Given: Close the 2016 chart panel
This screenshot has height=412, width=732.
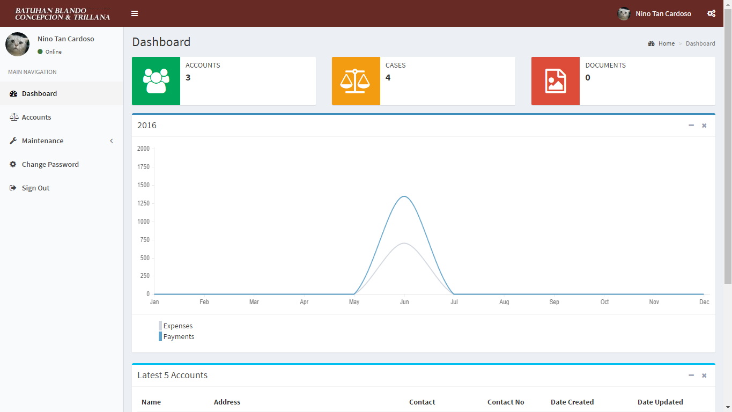Looking at the screenshot, I should point(704,126).
